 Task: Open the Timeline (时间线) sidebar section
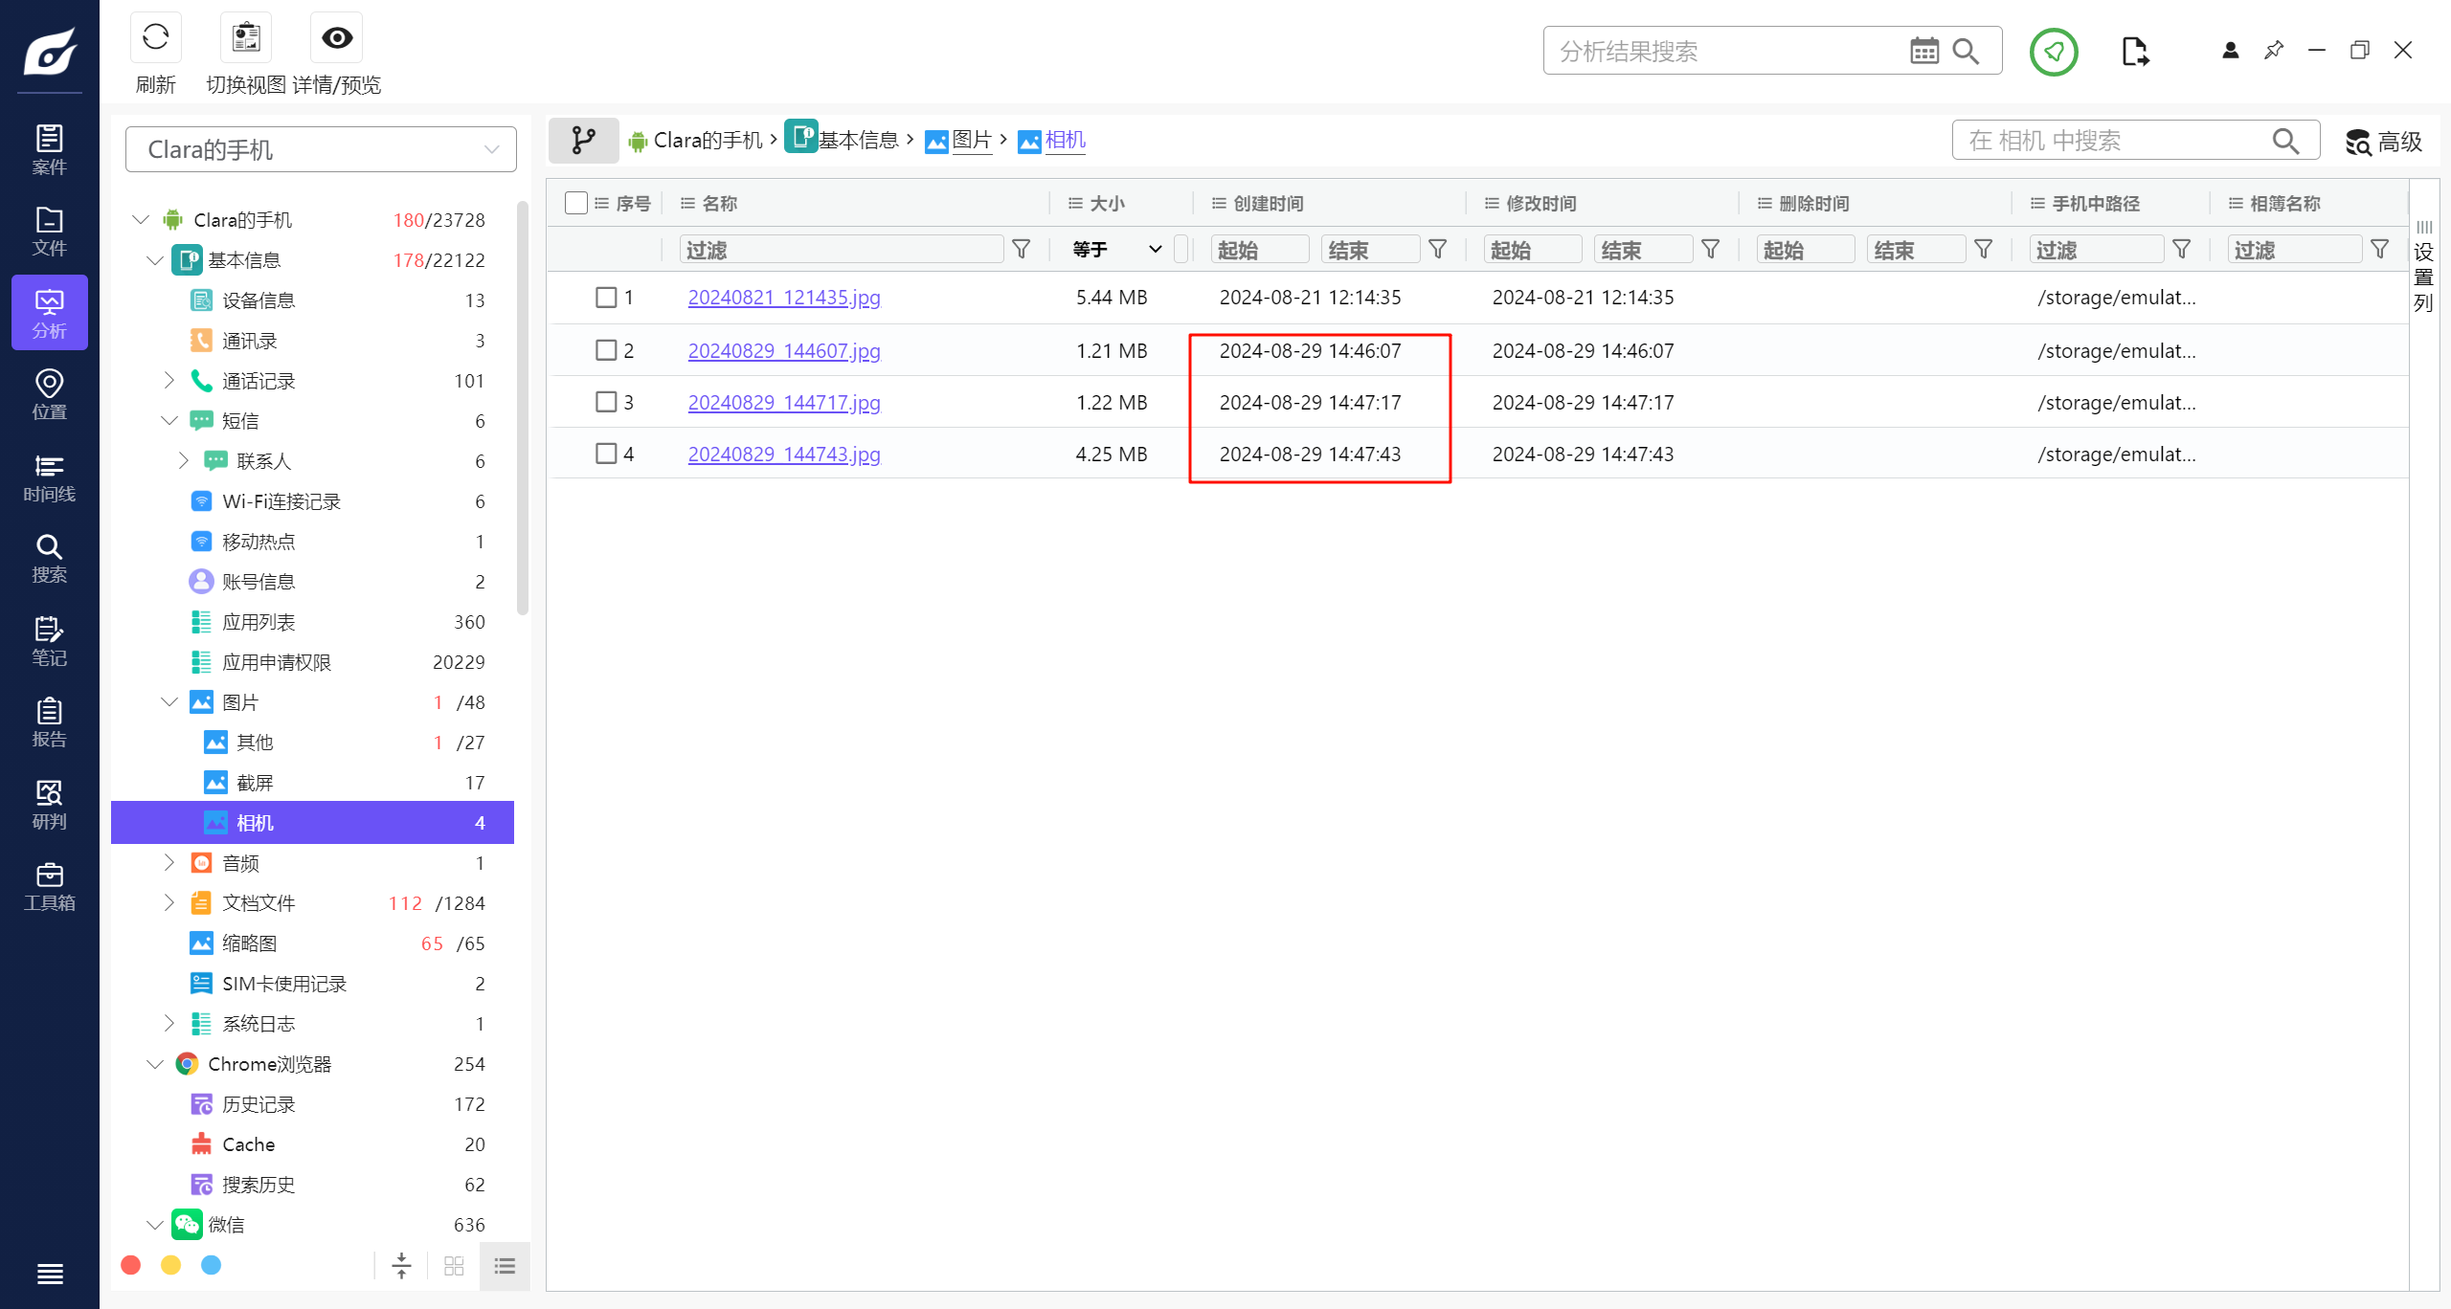click(x=49, y=477)
